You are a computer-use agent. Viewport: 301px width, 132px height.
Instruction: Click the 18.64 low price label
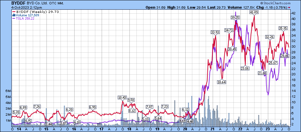pyautogui.click(x=222, y=82)
